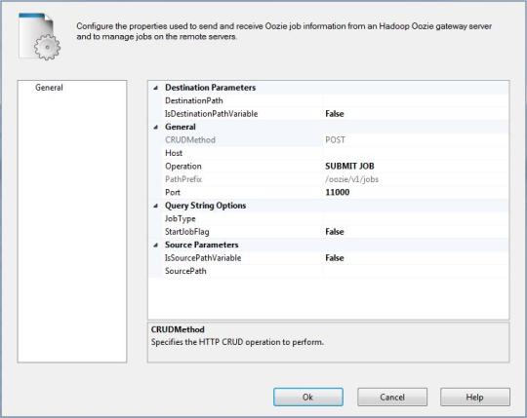
Task: Select the StartJobFlag property label
Action: [187, 232]
